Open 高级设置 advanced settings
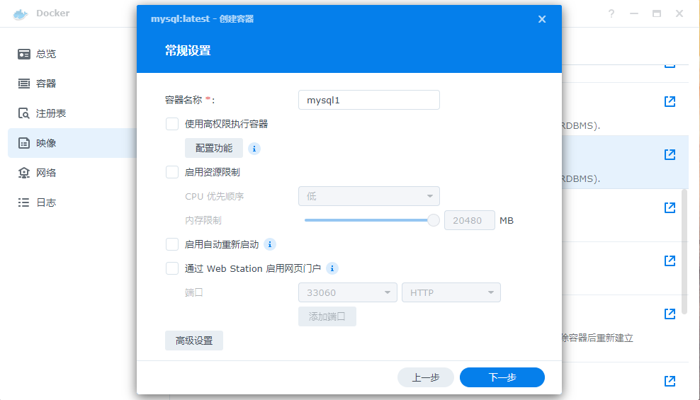This screenshot has height=400, width=700. [194, 341]
